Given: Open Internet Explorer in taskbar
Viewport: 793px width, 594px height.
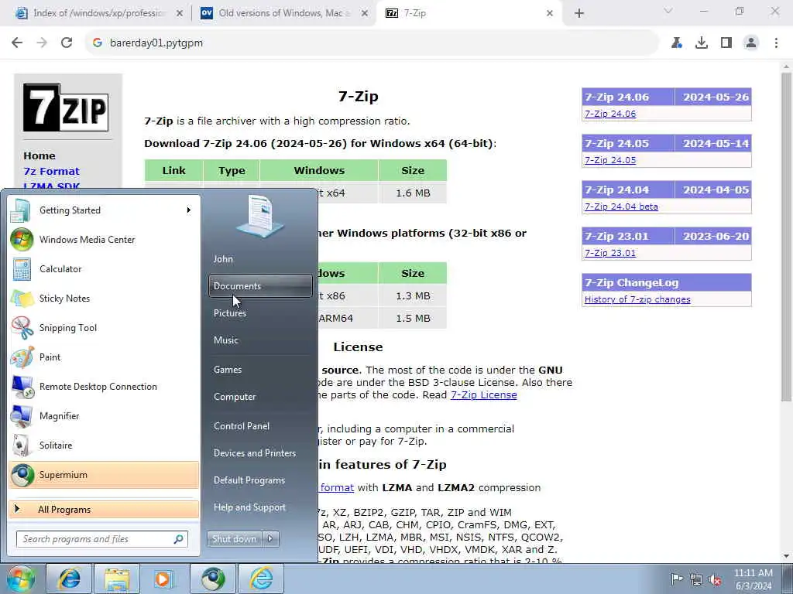Looking at the screenshot, I should click(x=69, y=579).
